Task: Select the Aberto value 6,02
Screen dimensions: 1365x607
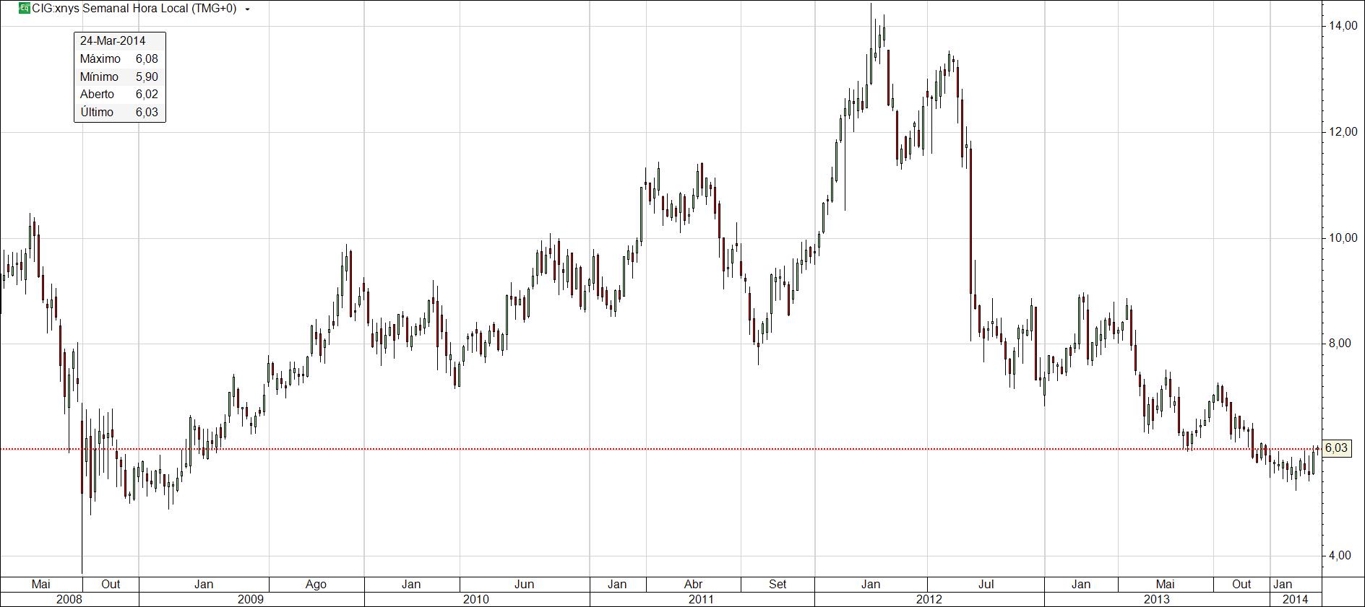Action: pos(147,94)
